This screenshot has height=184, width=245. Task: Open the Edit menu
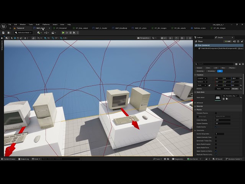coord(15,25)
